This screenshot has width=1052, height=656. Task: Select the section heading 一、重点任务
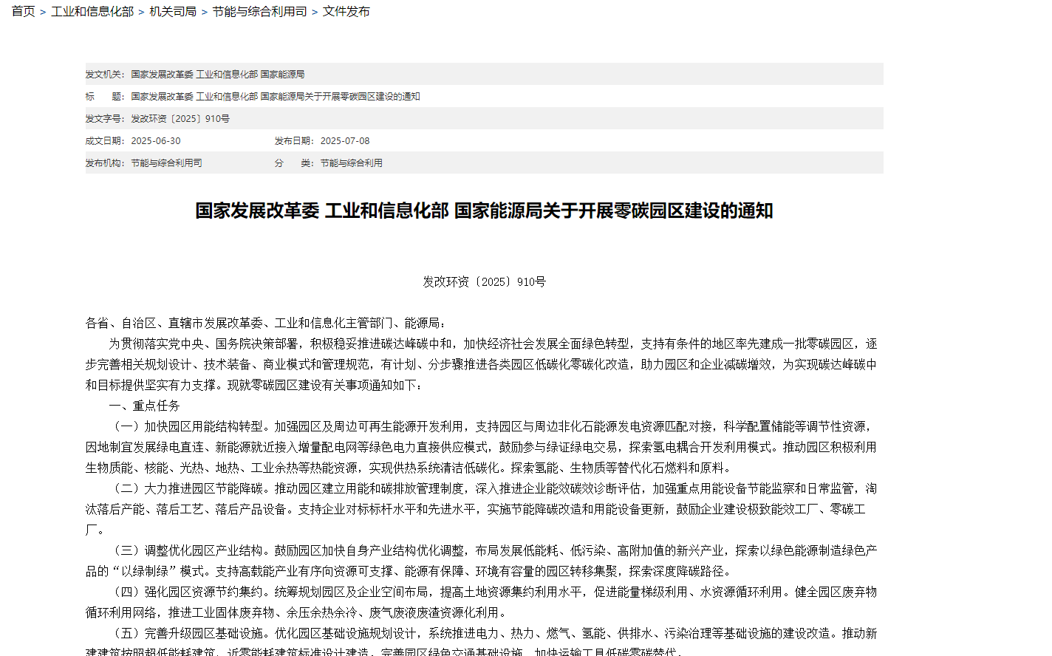point(145,406)
